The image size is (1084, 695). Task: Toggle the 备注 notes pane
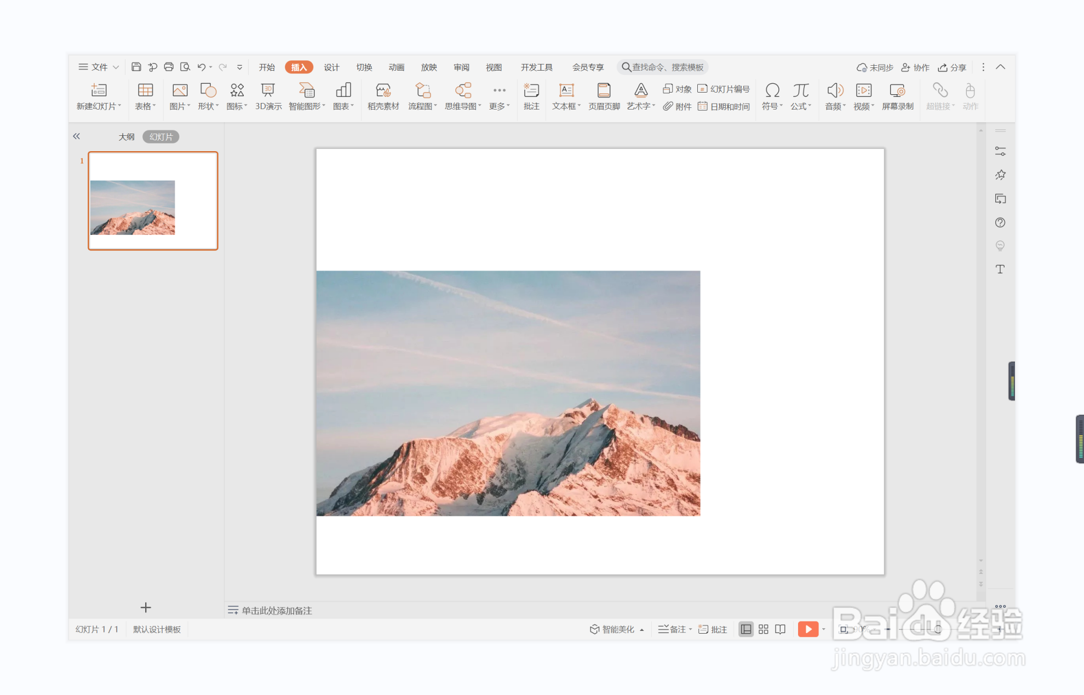[x=674, y=629]
